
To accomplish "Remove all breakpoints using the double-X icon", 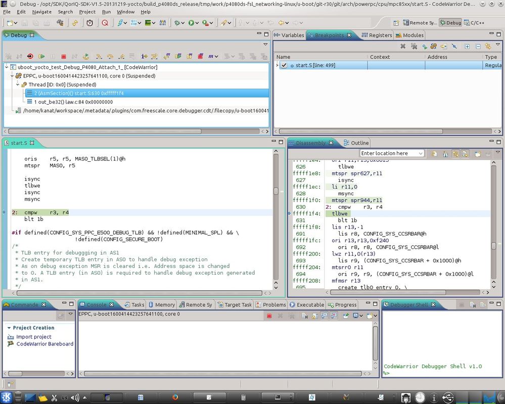I will click(x=414, y=47).
